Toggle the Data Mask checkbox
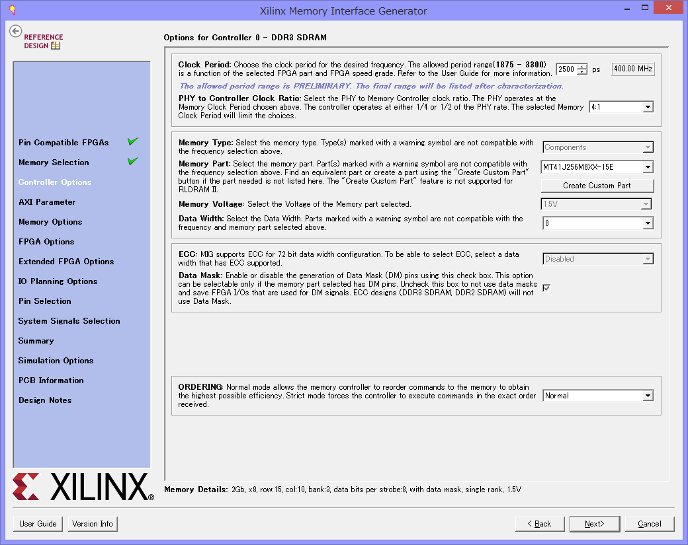The width and height of the screenshot is (688, 545). click(x=546, y=288)
